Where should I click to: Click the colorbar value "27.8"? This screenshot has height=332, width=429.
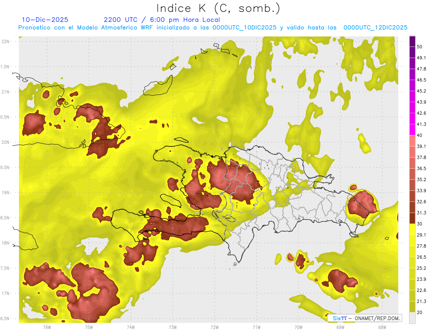point(421,246)
